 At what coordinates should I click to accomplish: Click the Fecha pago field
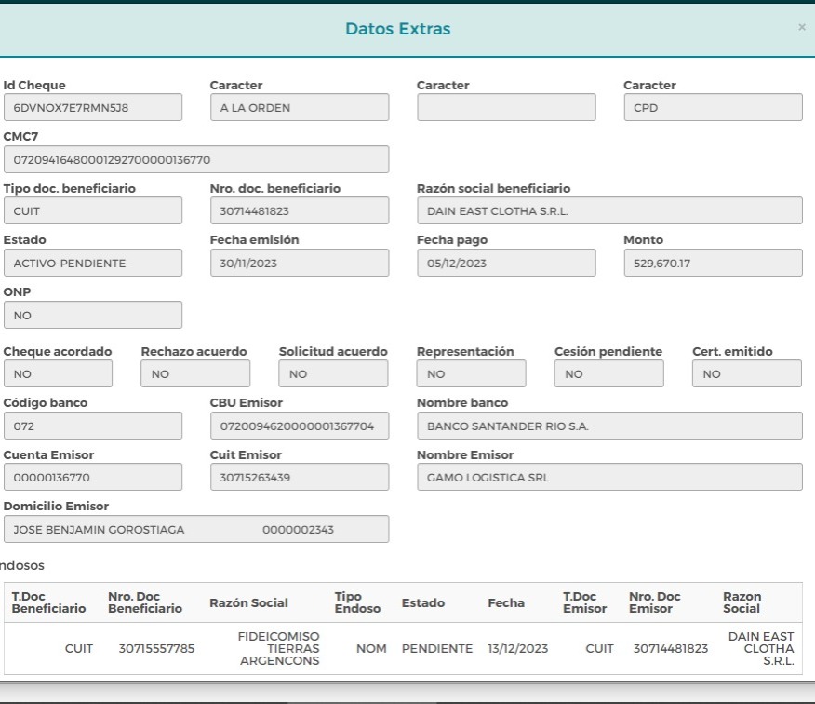(x=506, y=263)
